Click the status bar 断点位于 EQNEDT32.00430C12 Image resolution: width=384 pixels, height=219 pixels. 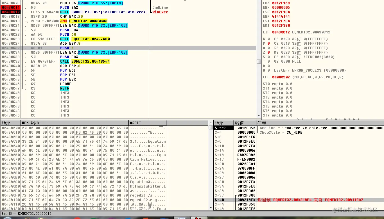[26, 214]
